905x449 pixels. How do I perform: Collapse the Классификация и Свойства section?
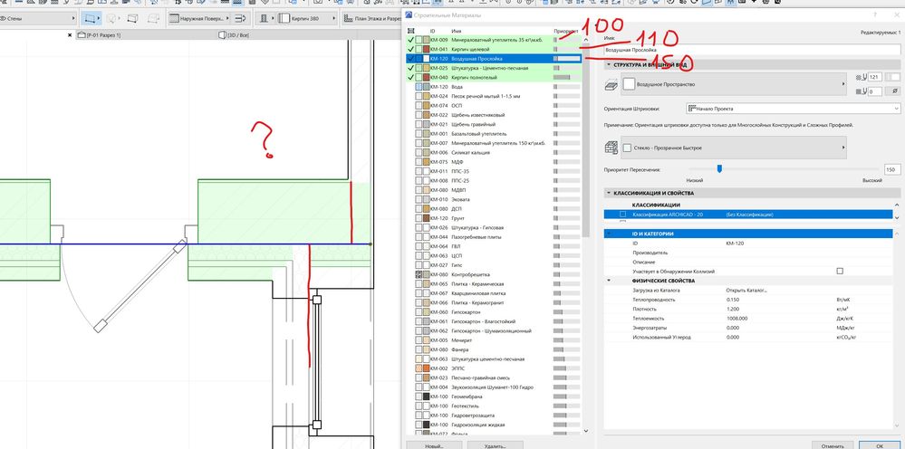[609, 193]
